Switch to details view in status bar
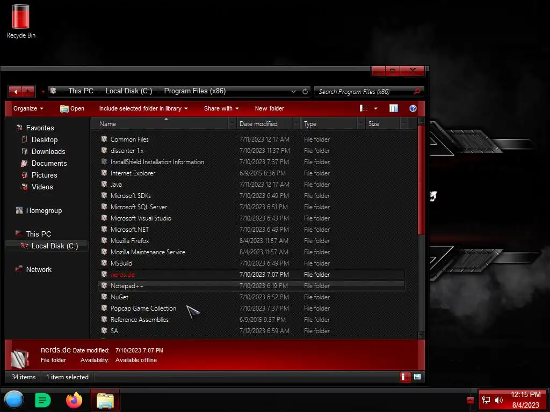This screenshot has height=412, width=550. 405,377
